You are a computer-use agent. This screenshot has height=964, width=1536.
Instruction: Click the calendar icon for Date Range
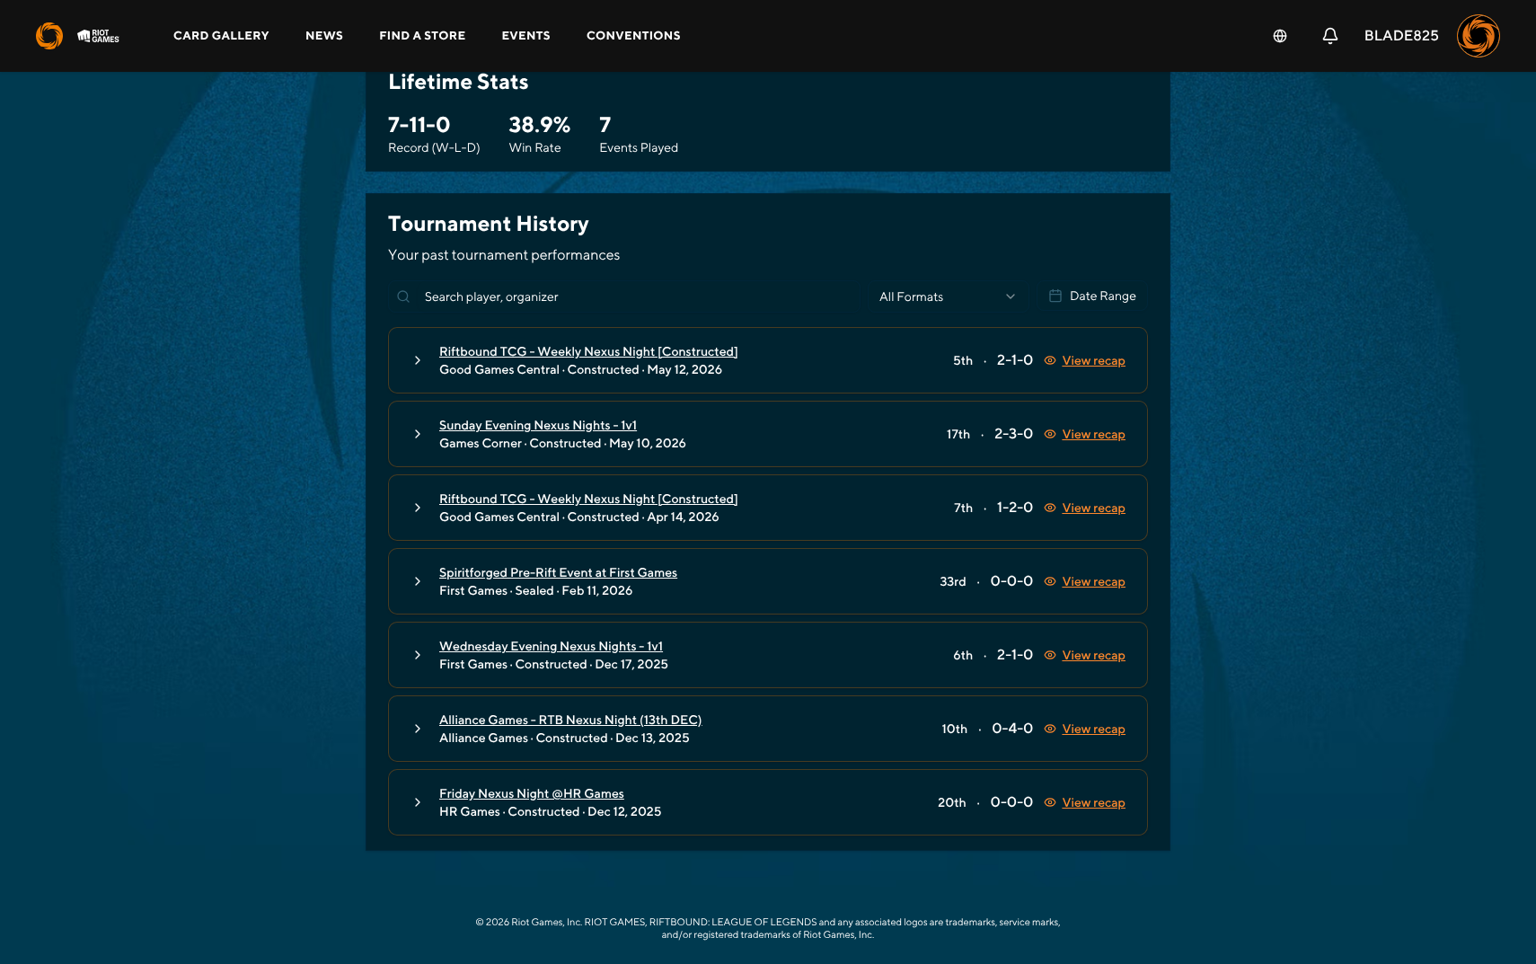pyautogui.click(x=1055, y=296)
